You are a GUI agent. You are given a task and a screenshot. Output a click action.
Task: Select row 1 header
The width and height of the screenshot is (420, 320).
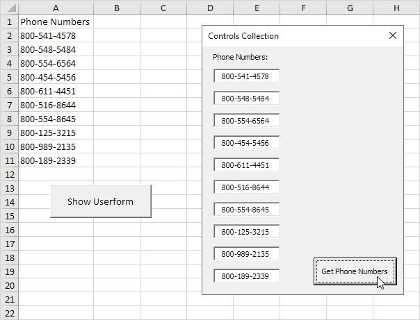(9, 22)
